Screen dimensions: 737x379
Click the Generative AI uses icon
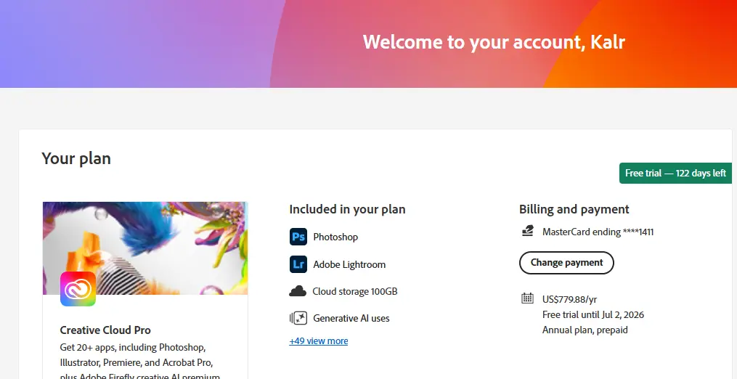point(298,318)
